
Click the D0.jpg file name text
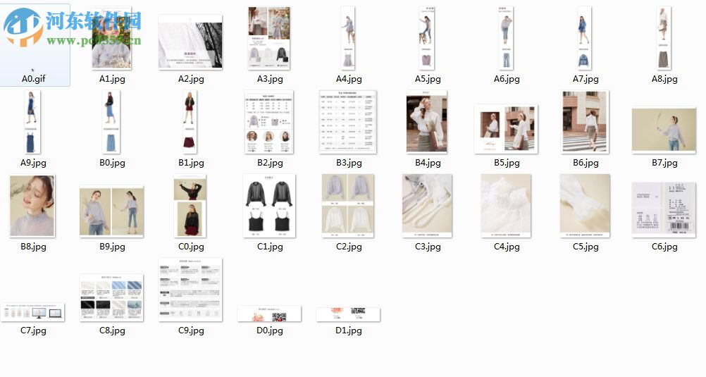270,330
